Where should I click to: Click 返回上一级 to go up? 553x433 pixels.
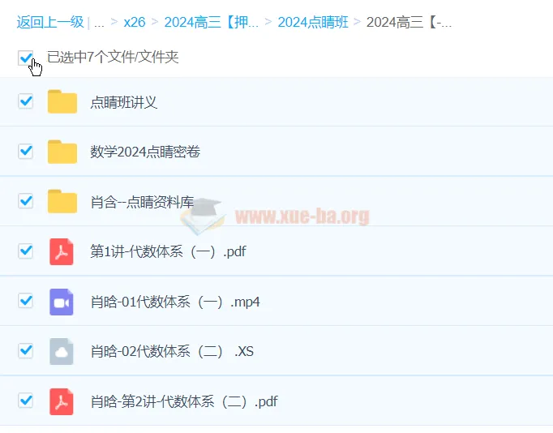coord(50,22)
